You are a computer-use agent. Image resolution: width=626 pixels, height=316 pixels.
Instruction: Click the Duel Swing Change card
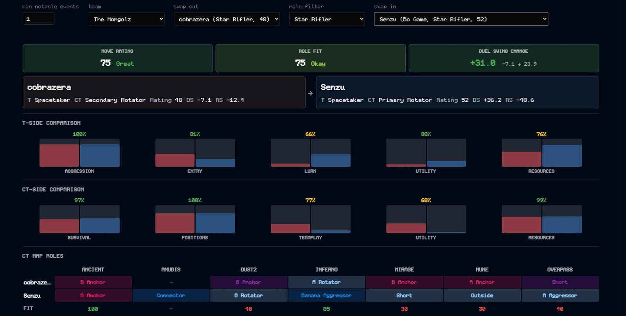[x=504, y=58]
